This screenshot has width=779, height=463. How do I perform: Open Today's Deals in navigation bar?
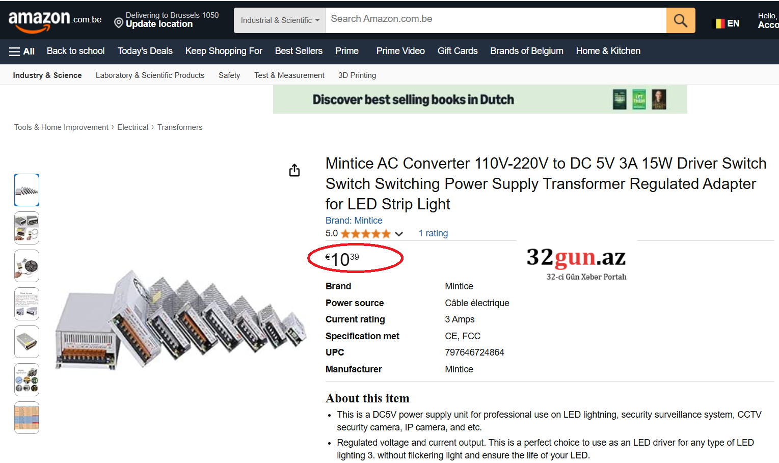coord(145,51)
